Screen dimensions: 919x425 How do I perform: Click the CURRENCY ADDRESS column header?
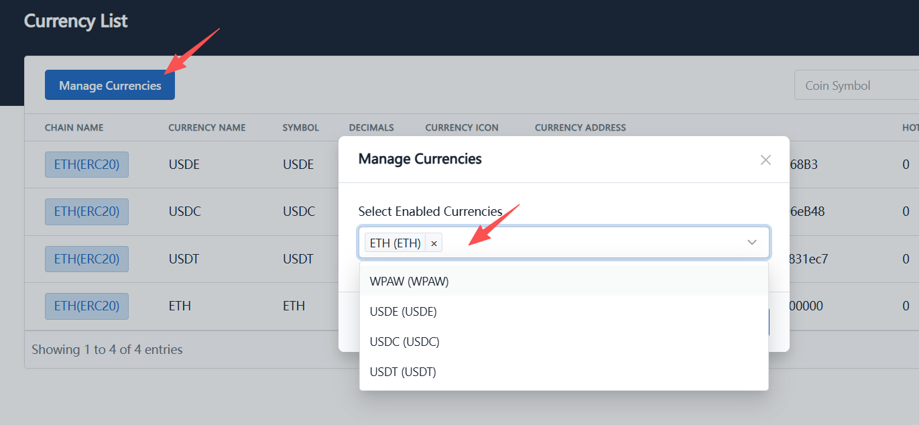coord(580,127)
